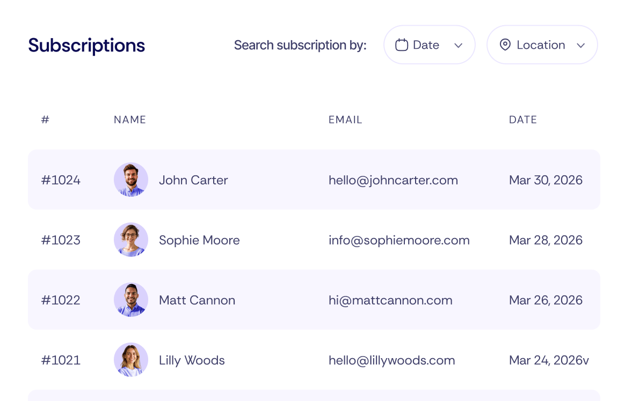Sort by the # column header
This screenshot has height=401, width=625.
45,120
